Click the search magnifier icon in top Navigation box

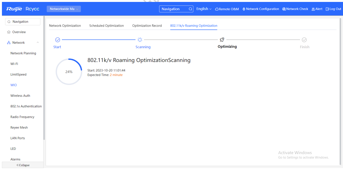[x=190, y=9]
